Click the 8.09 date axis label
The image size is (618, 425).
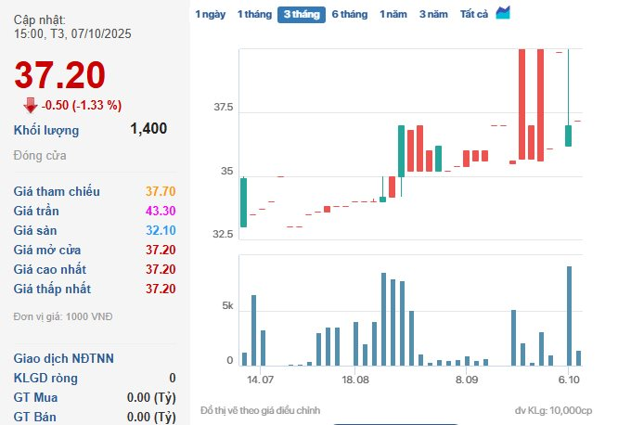click(467, 380)
